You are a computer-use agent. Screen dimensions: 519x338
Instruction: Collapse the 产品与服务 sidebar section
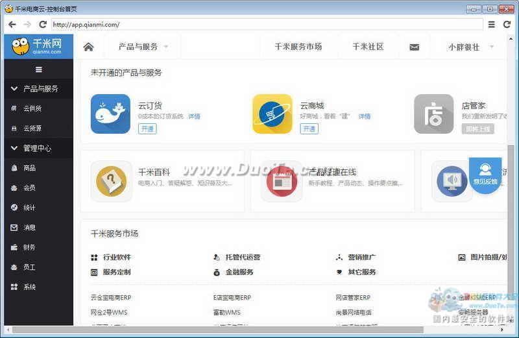(x=39, y=88)
